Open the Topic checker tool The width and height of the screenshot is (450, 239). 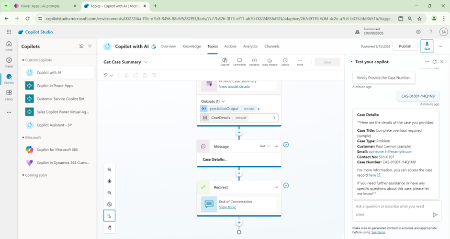(x=270, y=62)
